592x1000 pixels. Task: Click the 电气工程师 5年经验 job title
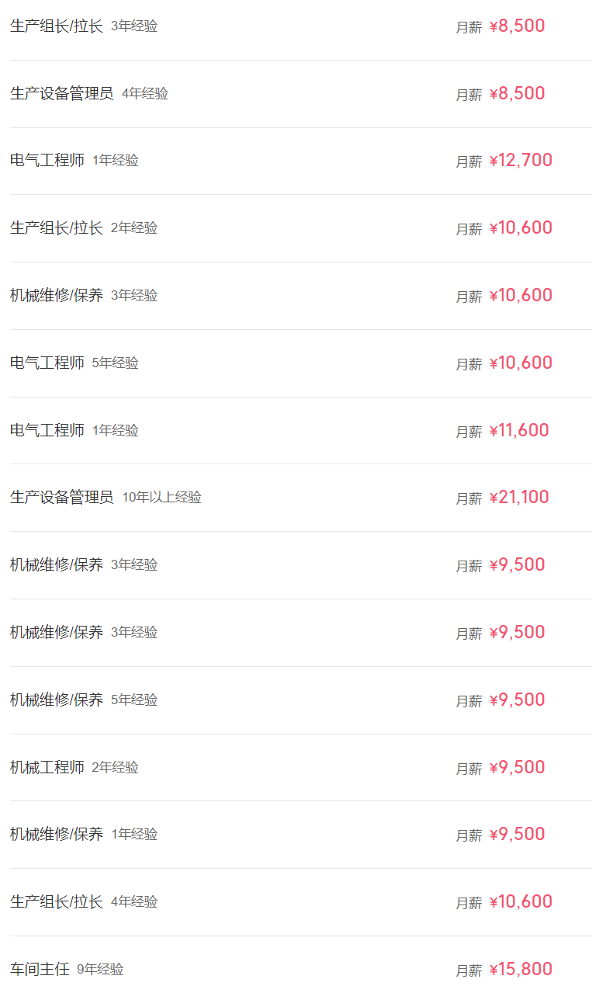[x=47, y=363]
